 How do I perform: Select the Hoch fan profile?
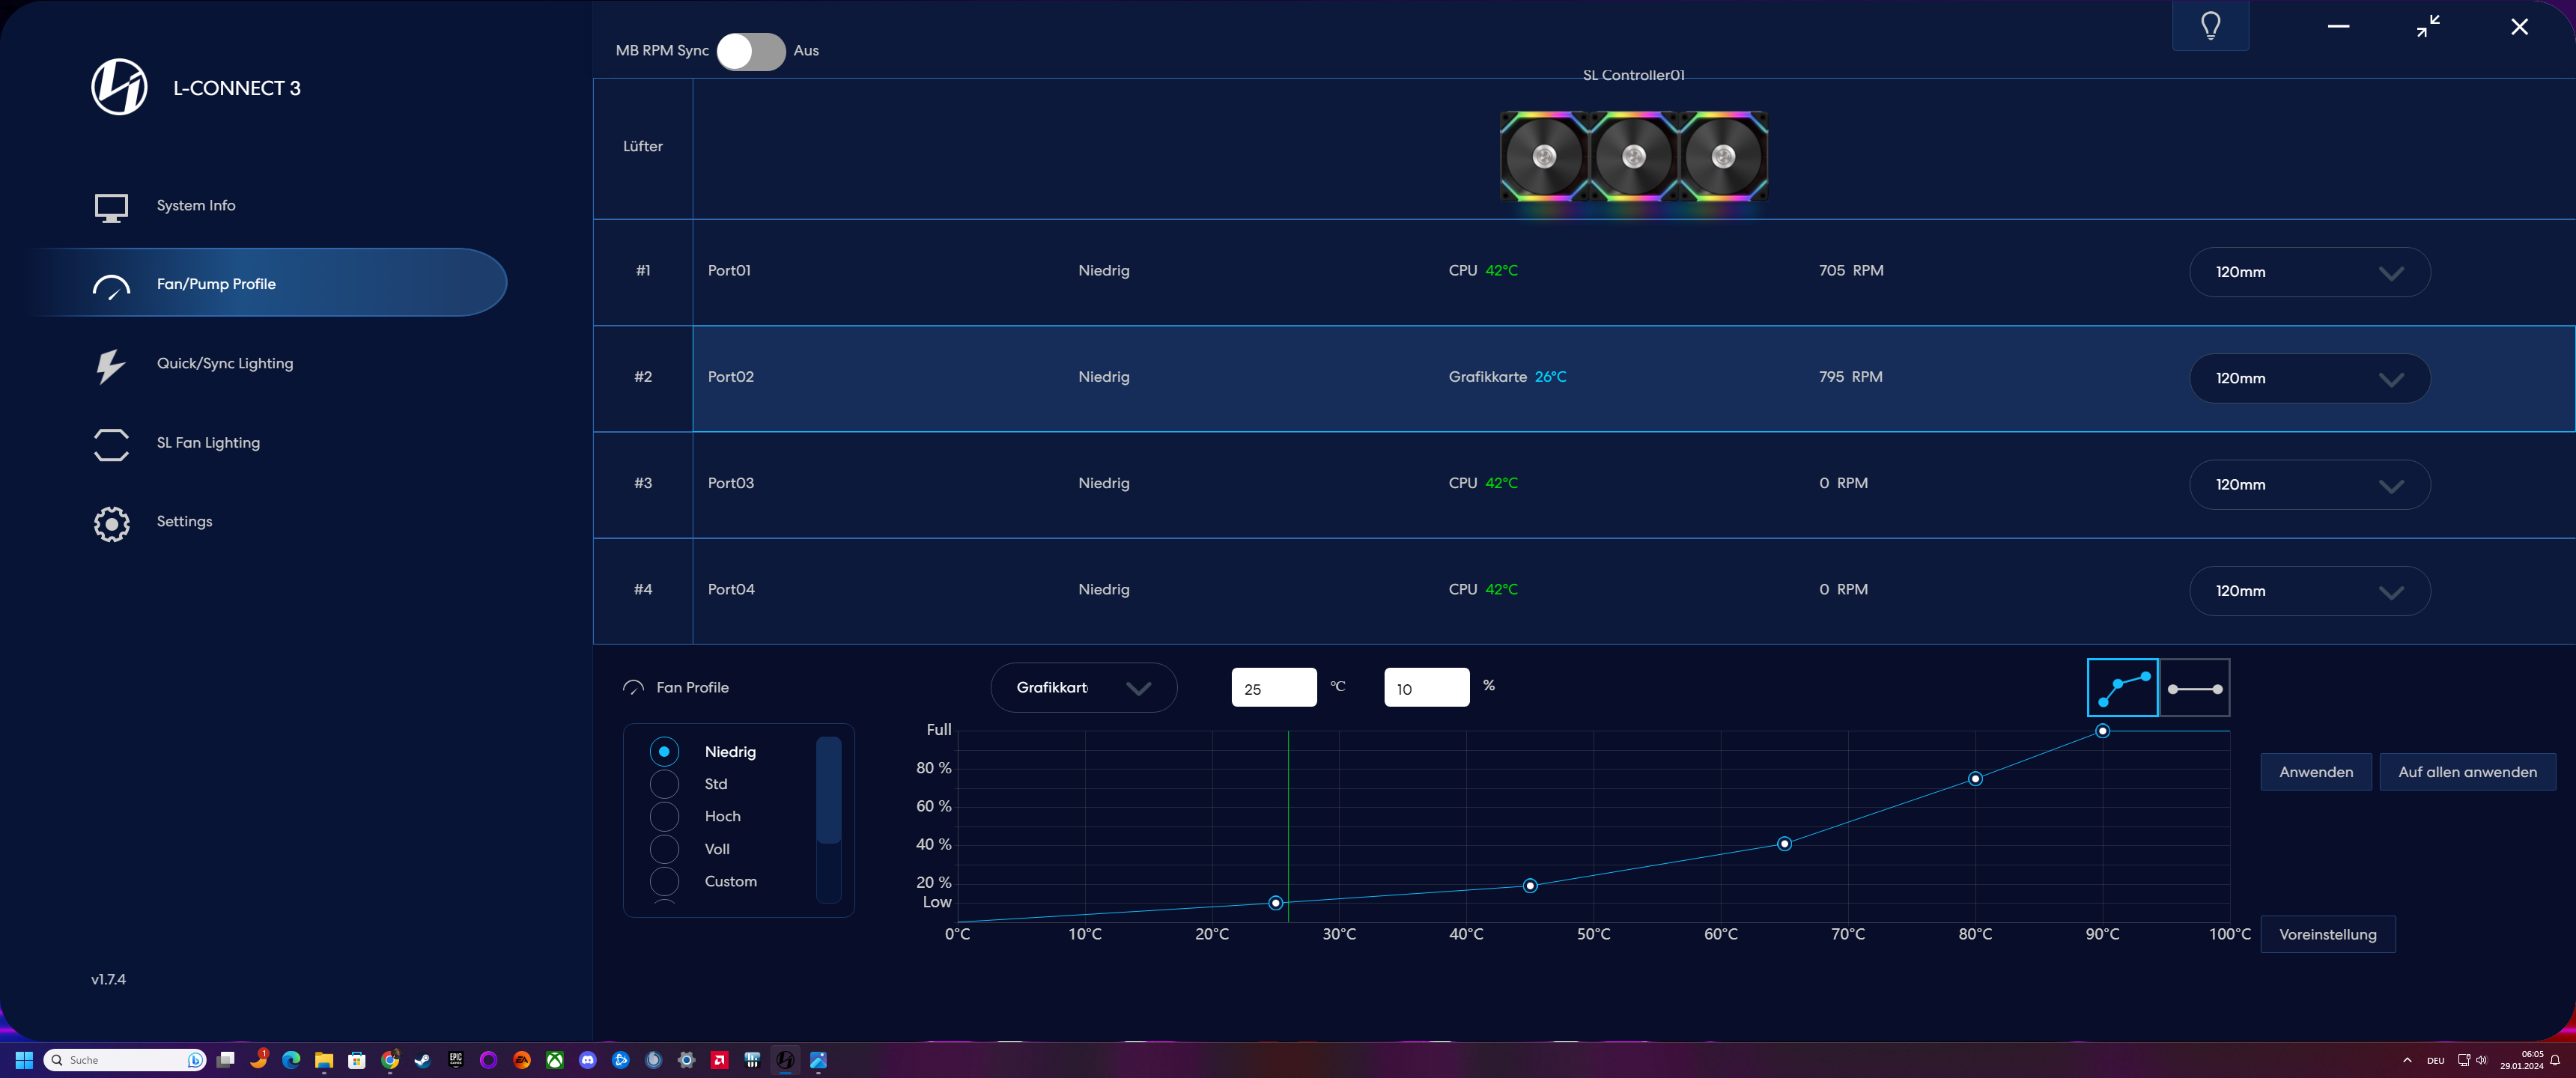pos(664,817)
